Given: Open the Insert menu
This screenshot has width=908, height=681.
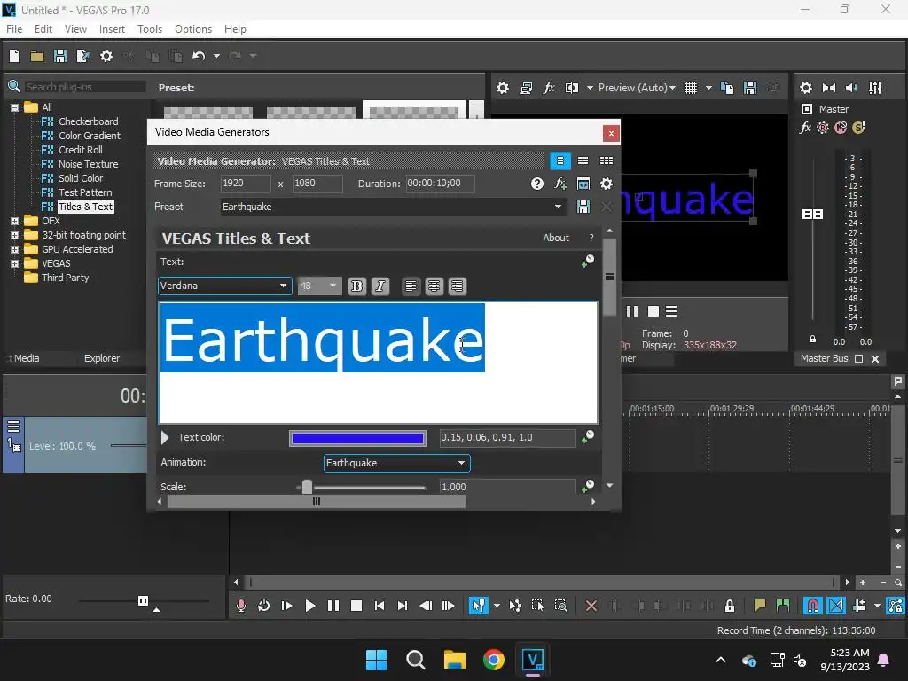Looking at the screenshot, I should pyautogui.click(x=112, y=29).
